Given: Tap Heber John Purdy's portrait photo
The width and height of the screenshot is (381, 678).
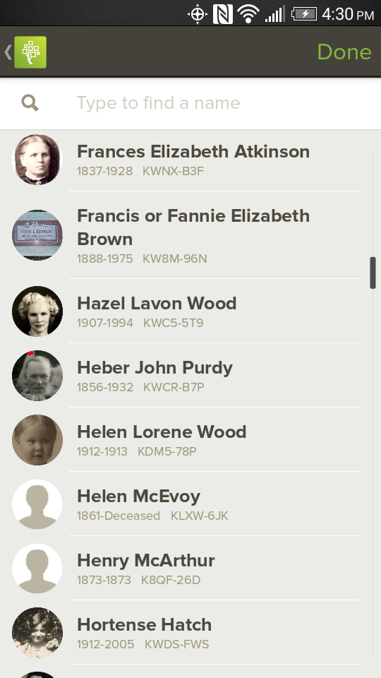Looking at the screenshot, I should (37, 375).
